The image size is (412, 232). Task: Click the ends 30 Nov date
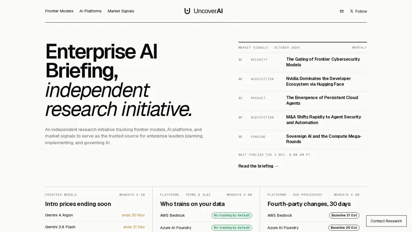pos(133,215)
